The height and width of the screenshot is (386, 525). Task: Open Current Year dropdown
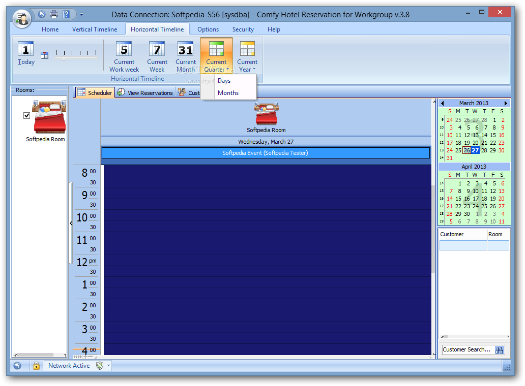pos(247,56)
